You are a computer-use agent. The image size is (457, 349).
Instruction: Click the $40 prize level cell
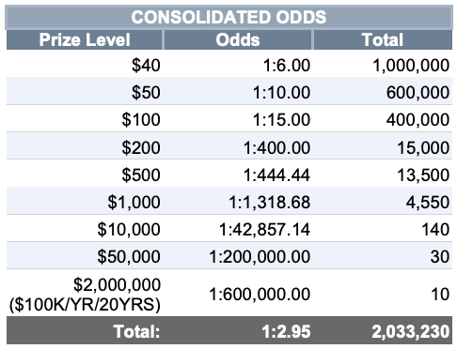[85, 65]
